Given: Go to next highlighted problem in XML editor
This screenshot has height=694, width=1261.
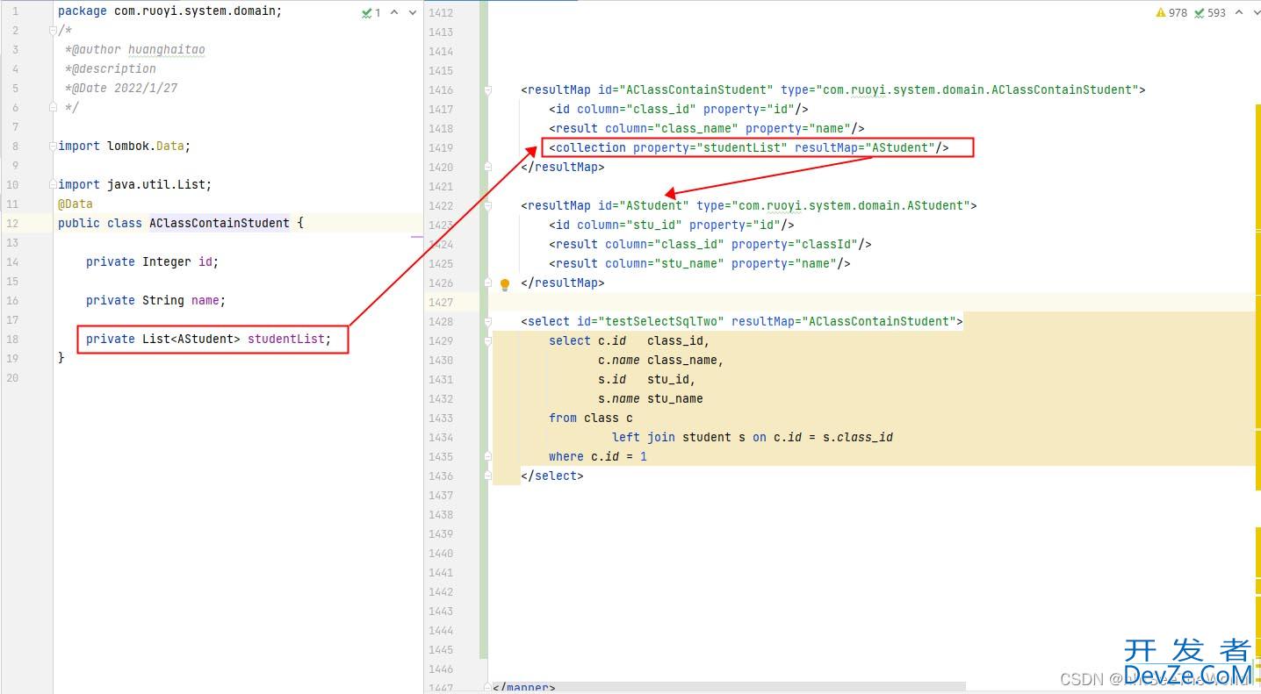Looking at the screenshot, I should [1258, 12].
